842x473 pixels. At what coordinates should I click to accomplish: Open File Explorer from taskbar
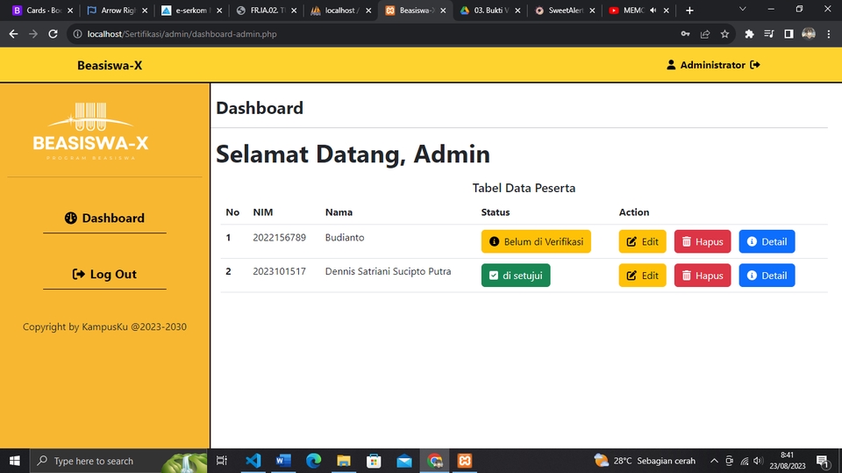(344, 461)
